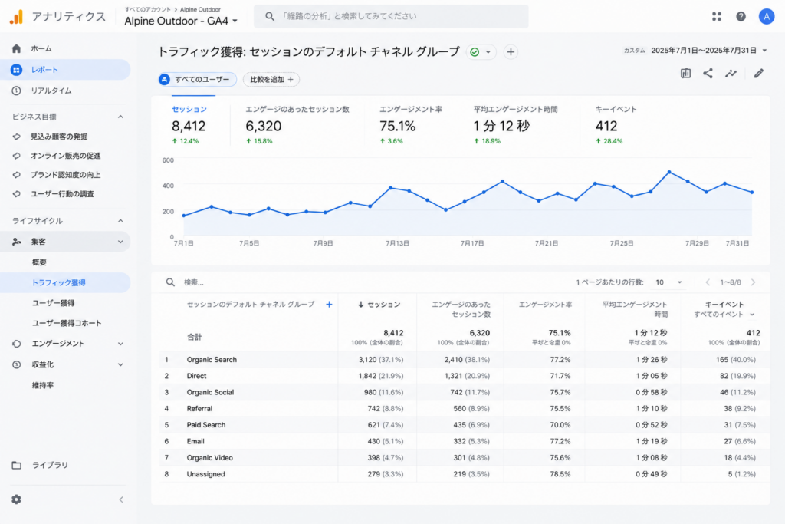Open the help question mark icon
The image size is (785, 524).
point(741,17)
